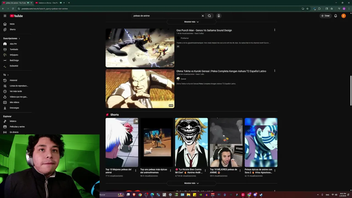Image resolution: width=352 pixels, height=198 pixels.
Task: Go to Inicio in the sidebar
Action: pyautogui.click(x=16, y=24)
